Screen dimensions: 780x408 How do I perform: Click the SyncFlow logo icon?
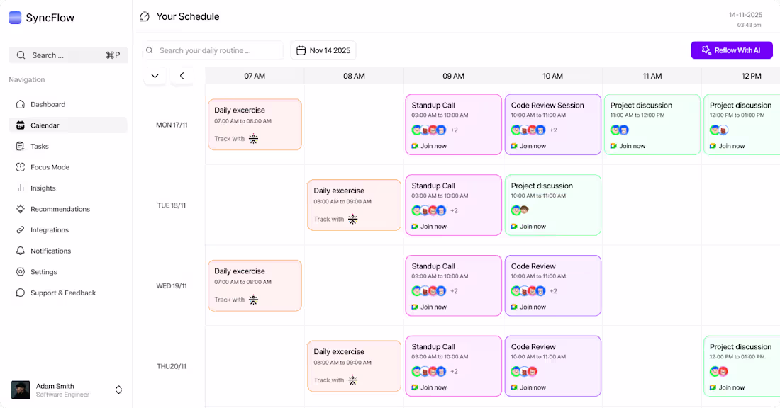click(15, 18)
